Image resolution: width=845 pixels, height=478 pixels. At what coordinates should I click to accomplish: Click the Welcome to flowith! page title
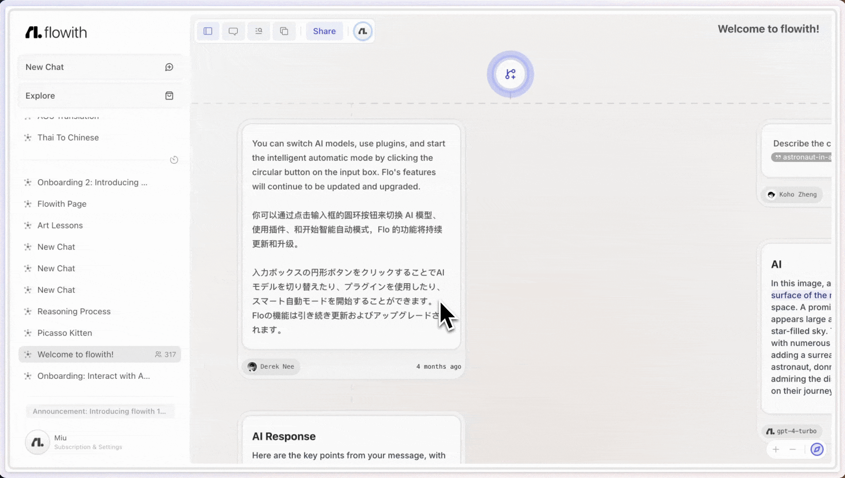click(768, 29)
